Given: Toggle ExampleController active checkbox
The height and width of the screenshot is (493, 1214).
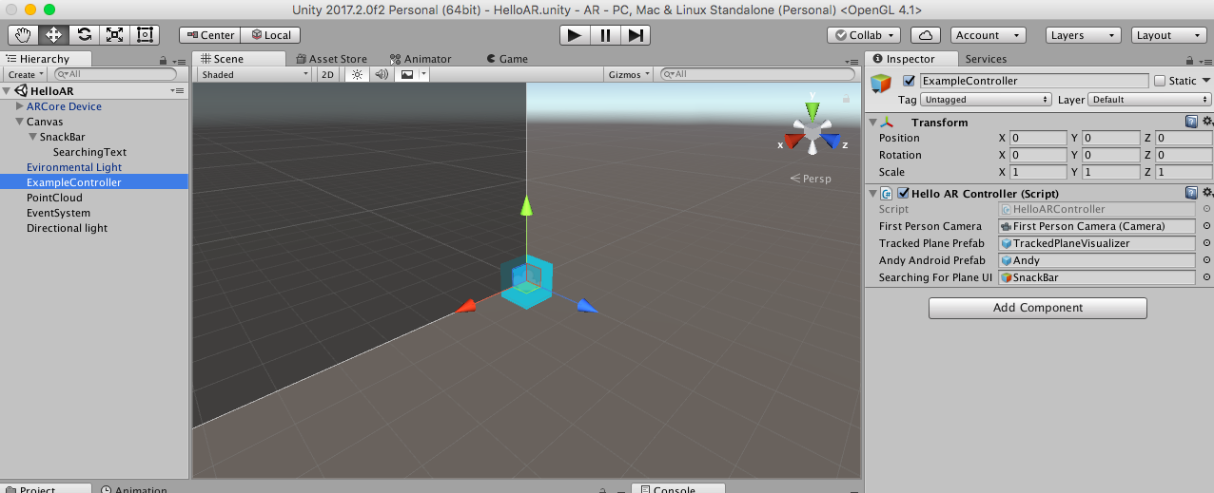Looking at the screenshot, I should 910,81.
